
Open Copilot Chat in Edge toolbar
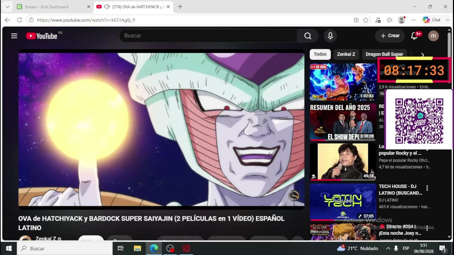click(x=431, y=20)
